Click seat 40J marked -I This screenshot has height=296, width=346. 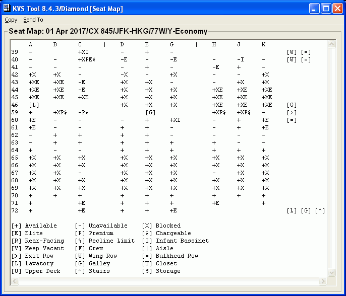pyautogui.click(x=240, y=59)
